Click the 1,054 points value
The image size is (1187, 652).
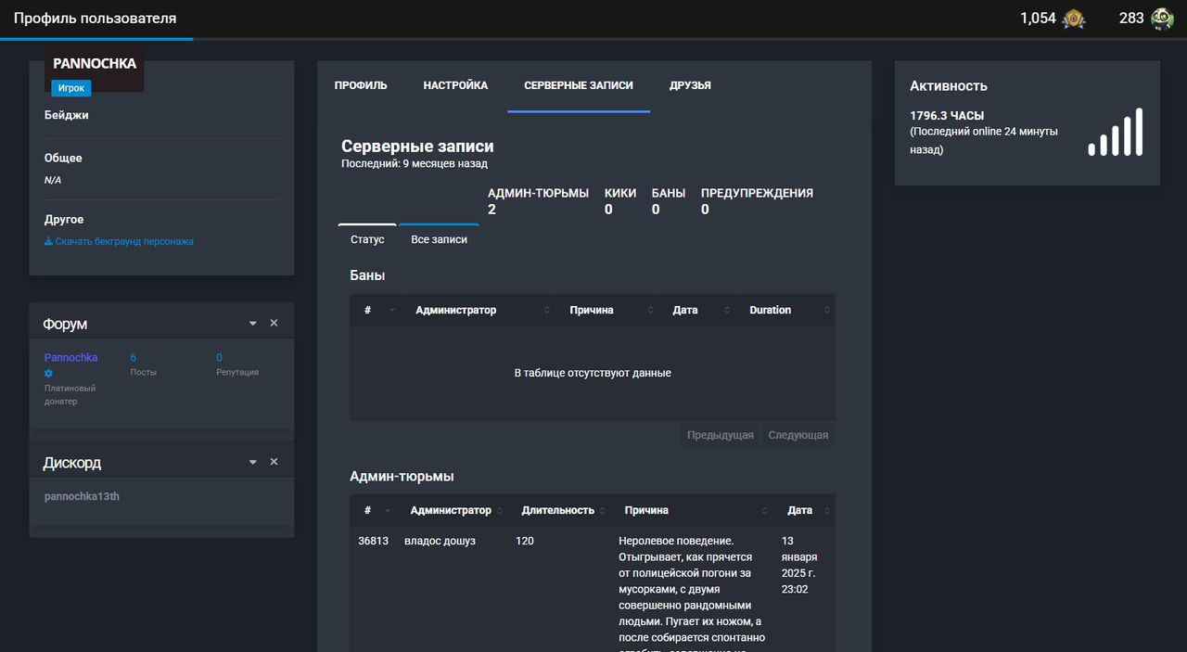pos(1038,18)
